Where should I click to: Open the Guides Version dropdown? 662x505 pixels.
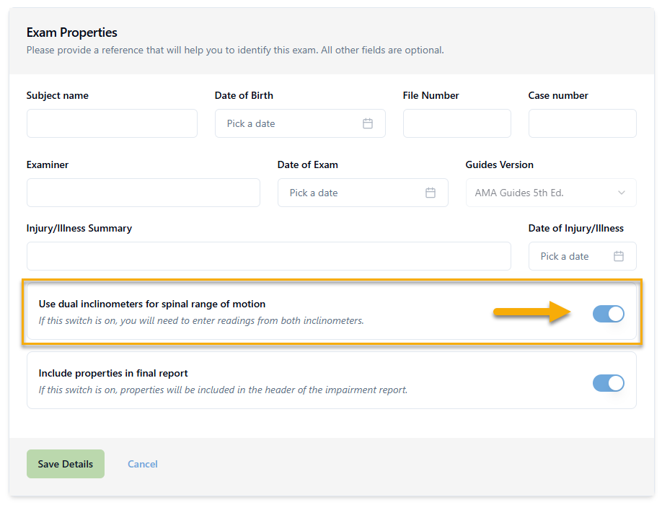coord(550,193)
